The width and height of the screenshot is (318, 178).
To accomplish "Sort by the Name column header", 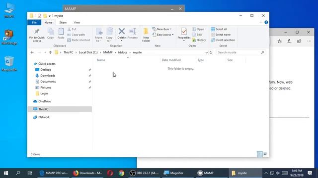I will pyautogui.click(x=101, y=60).
